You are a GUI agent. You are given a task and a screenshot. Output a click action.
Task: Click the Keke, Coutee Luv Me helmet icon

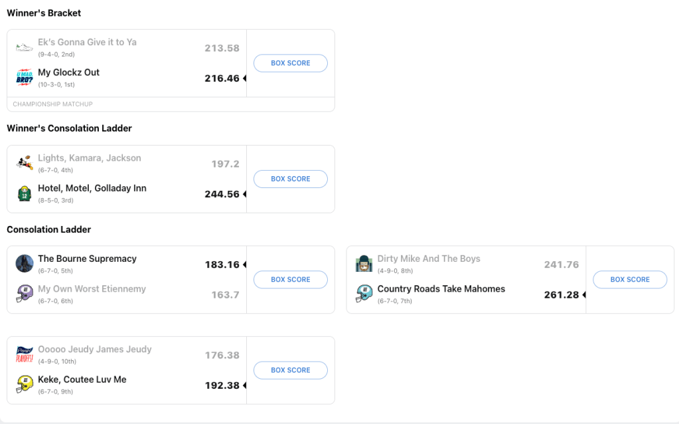24,384
